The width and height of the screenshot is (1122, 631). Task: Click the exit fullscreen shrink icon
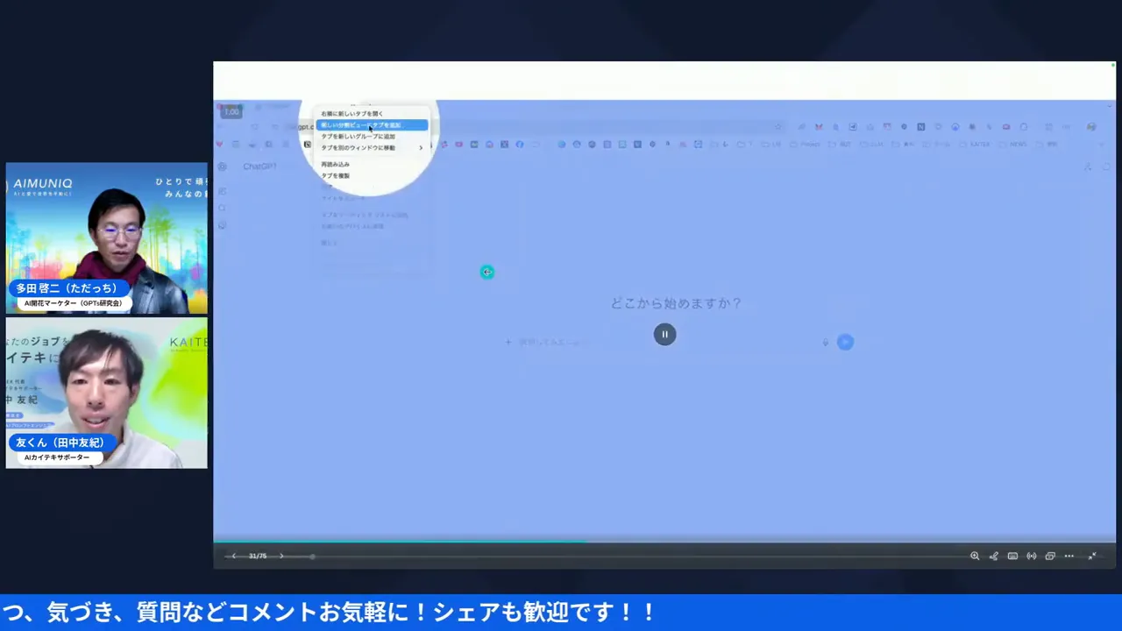[x=1092, y=556]
